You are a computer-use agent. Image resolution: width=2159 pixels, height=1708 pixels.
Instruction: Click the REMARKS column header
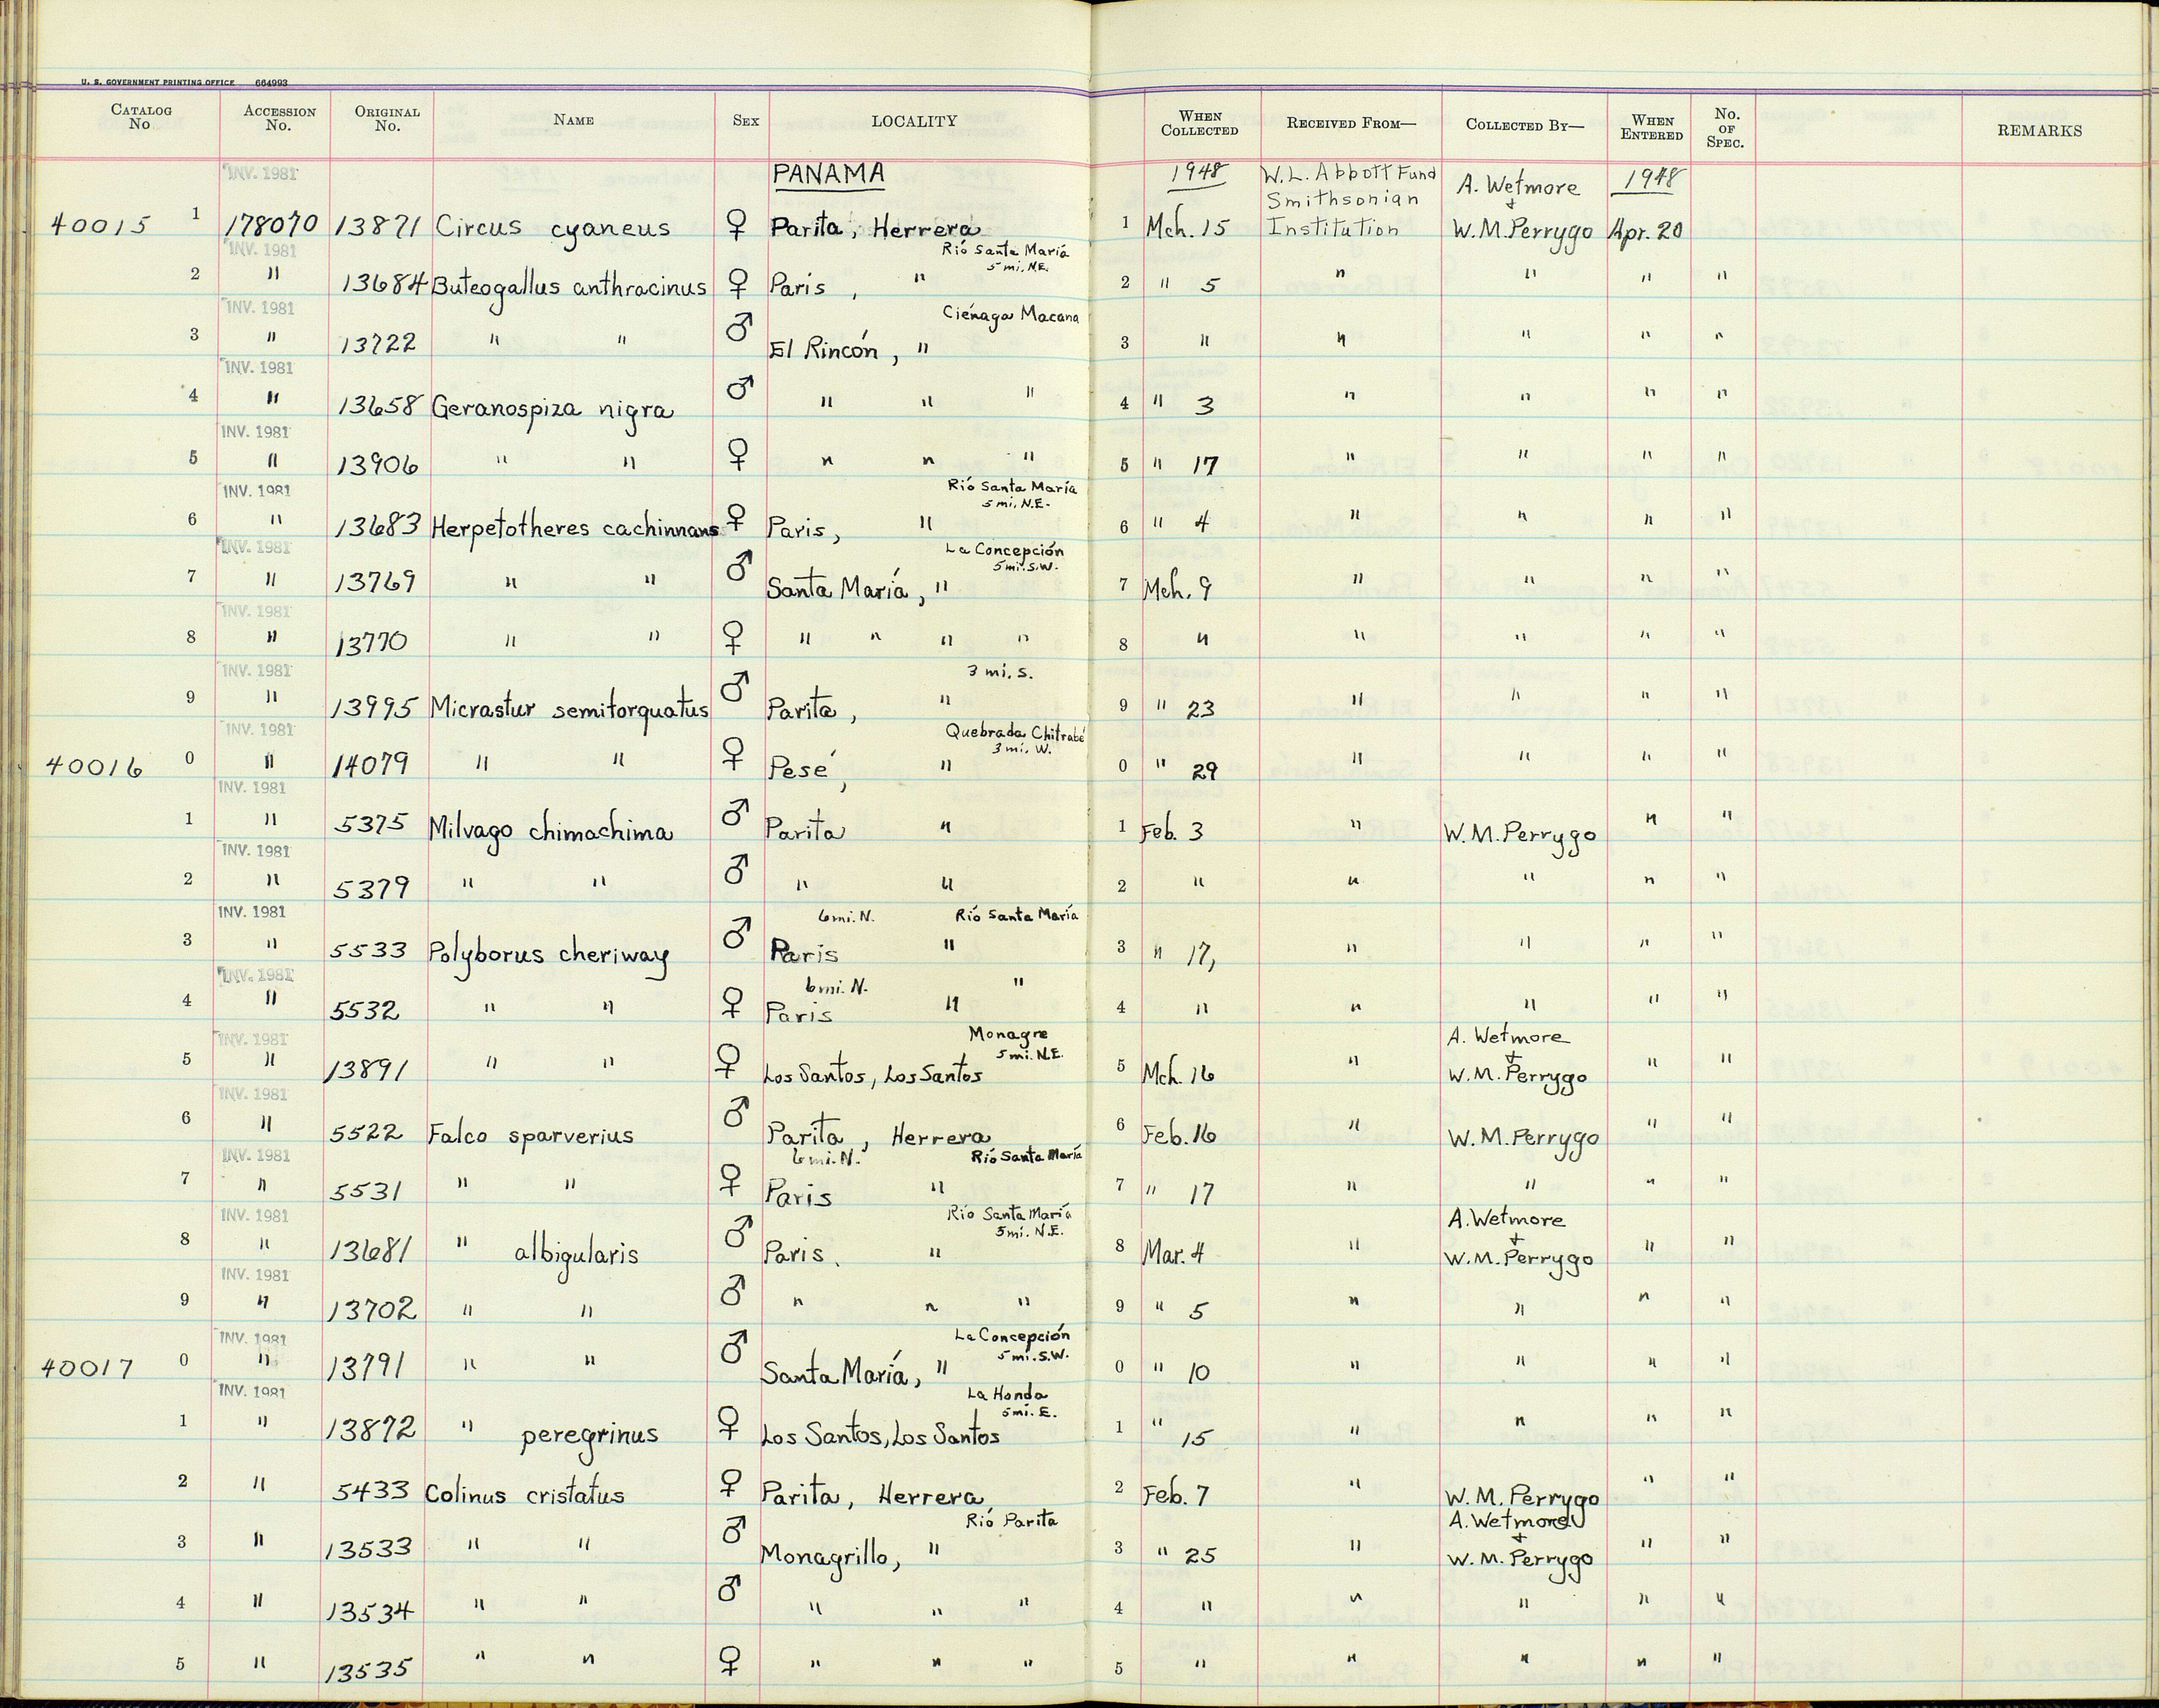[2039, 131]
